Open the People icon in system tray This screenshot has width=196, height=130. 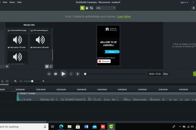(x=174, y=127)
